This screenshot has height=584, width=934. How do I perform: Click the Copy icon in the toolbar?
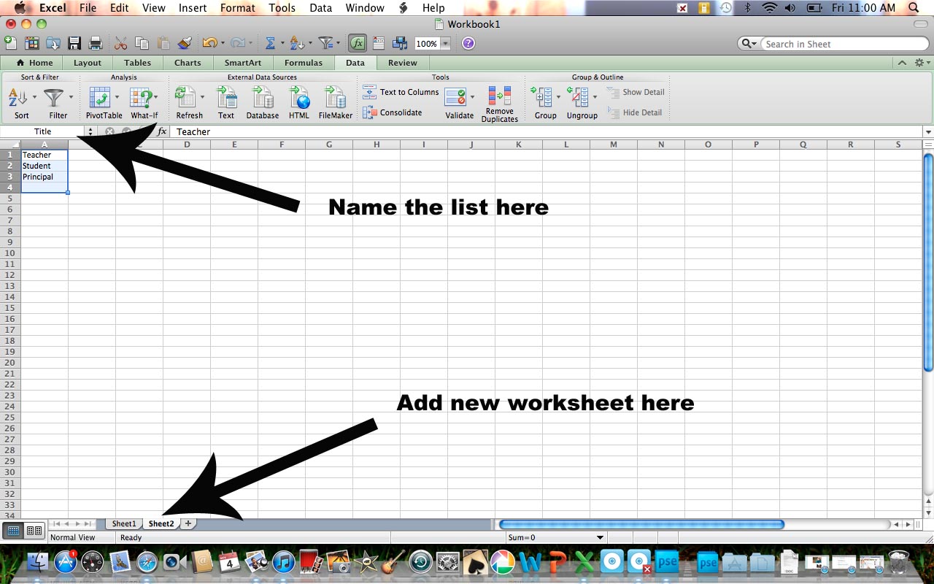[x=142, y=43]
